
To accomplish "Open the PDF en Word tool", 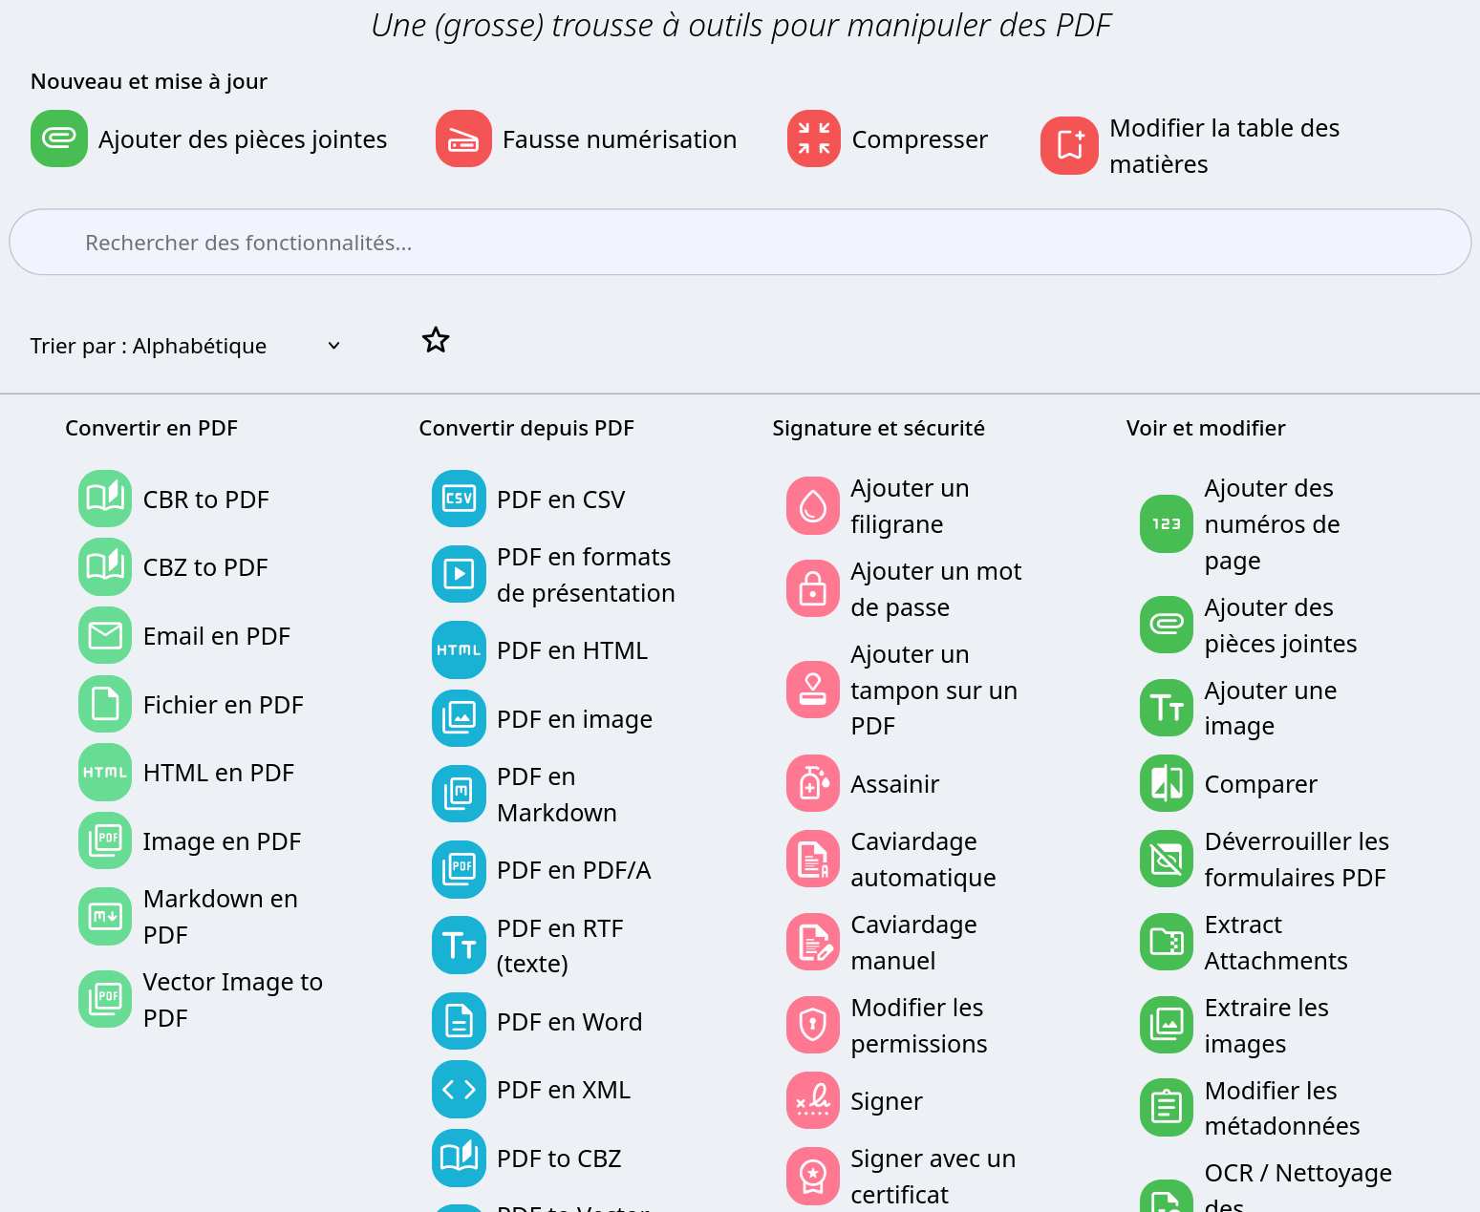I will (568, 1021).
